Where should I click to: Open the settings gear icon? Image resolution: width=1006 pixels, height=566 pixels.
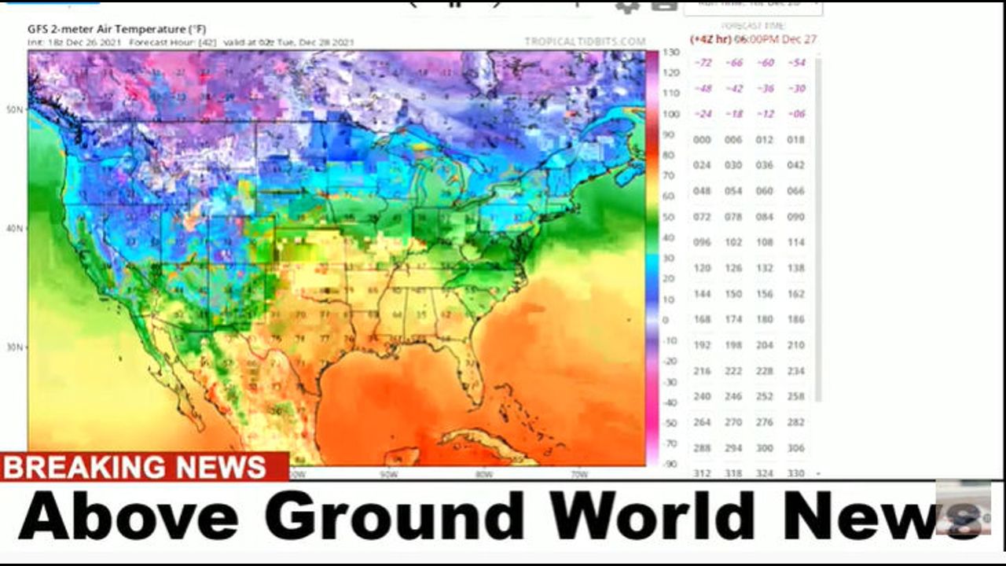626,6
